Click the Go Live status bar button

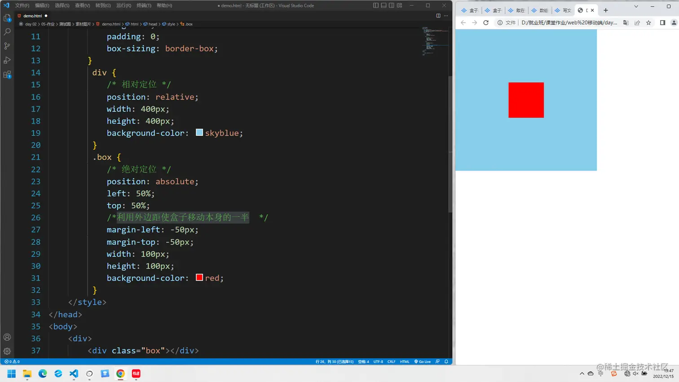[x=422, y=361]
